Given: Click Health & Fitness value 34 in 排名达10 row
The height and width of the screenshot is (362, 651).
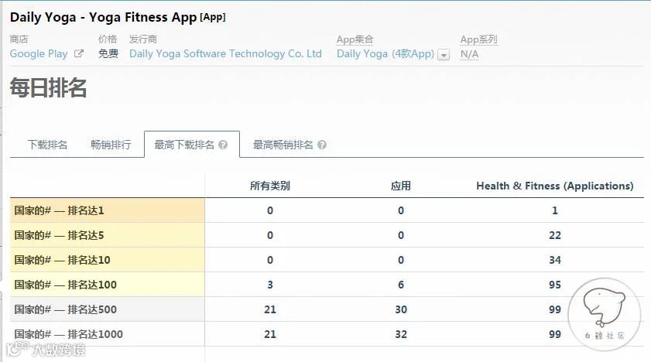Looking at the screenshot, I should [x=555, y=261].
